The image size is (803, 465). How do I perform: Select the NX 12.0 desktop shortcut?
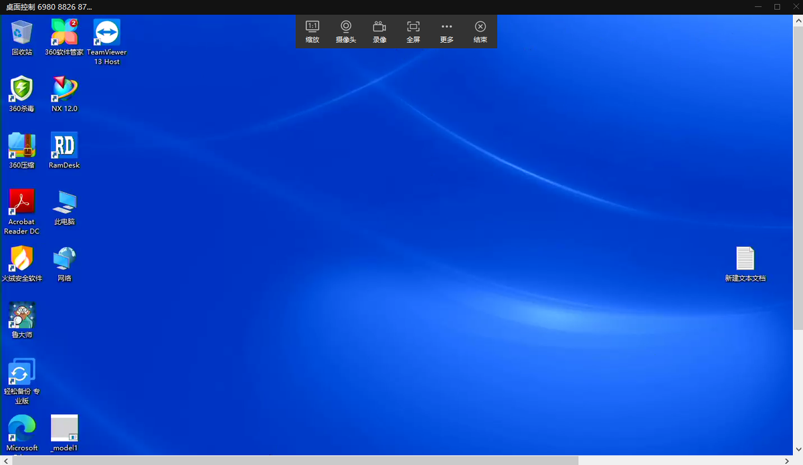point(64,94)
